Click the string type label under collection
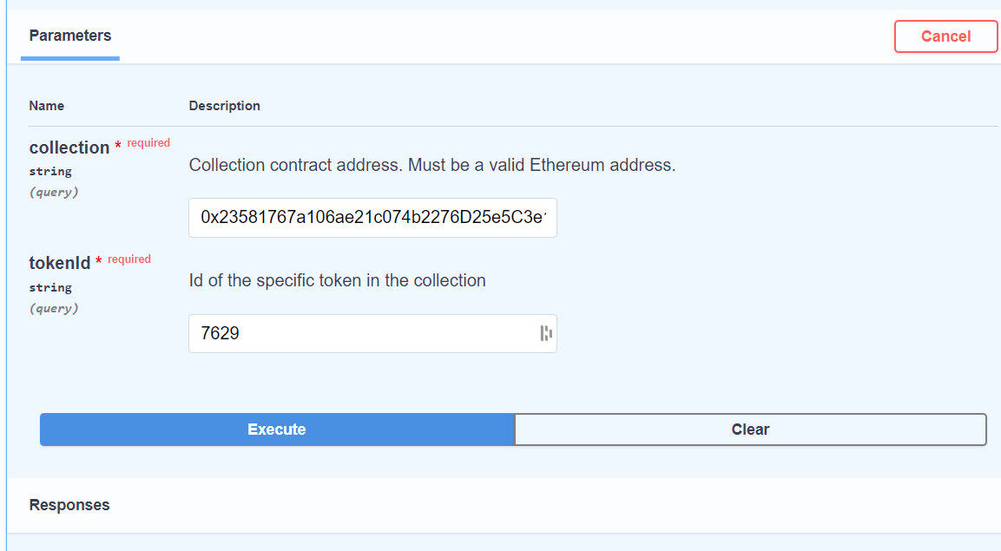Viewport: 1001px width, 551px height. coord(50,172)
